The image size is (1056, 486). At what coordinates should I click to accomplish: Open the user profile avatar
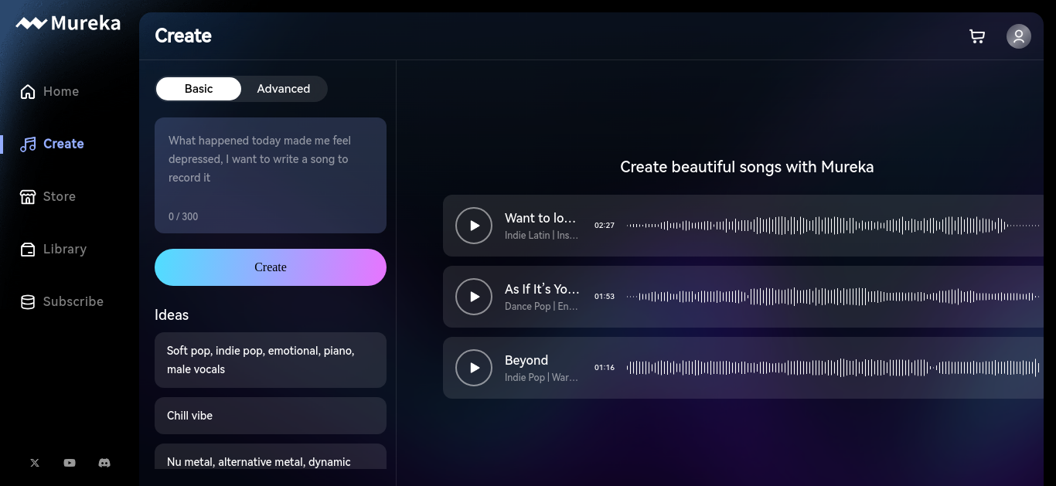coord(1019,36)
